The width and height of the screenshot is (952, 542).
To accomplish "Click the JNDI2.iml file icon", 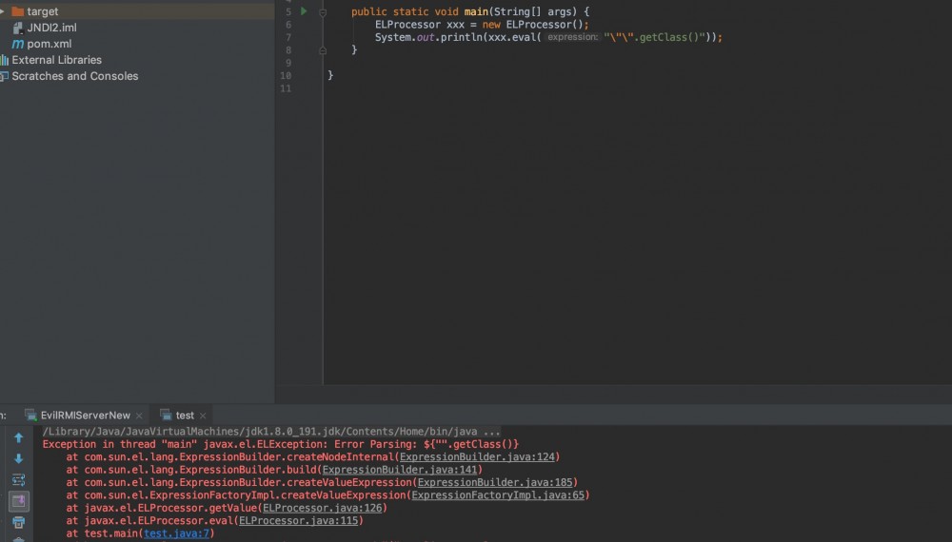I will (17, 28).
